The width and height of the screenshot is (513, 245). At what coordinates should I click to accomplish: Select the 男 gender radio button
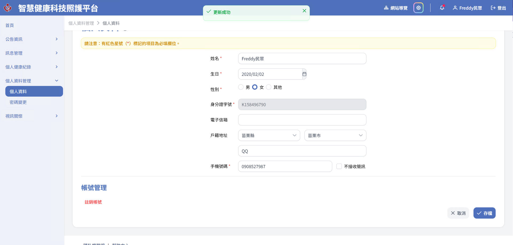[241, 87]
